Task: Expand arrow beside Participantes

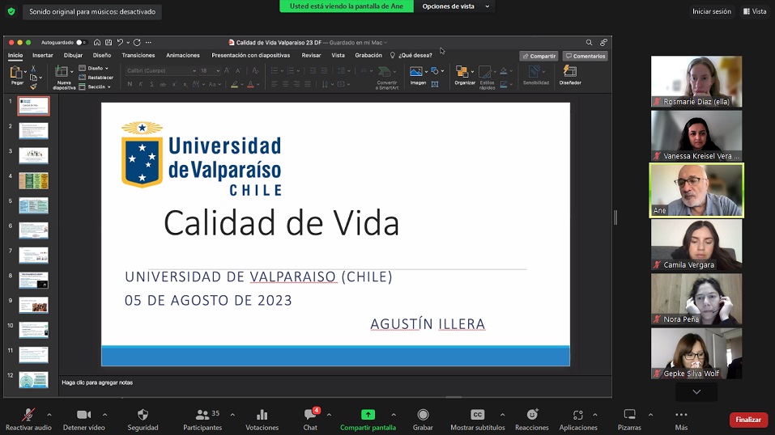Action: pos(232,415)
